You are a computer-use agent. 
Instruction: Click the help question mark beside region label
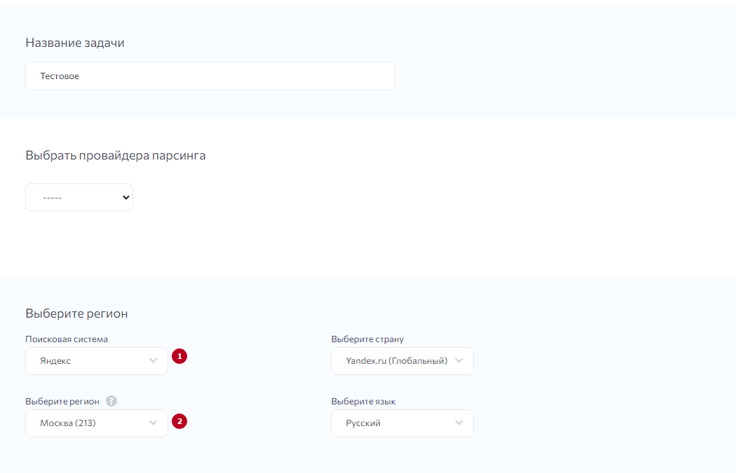[111, 402]
